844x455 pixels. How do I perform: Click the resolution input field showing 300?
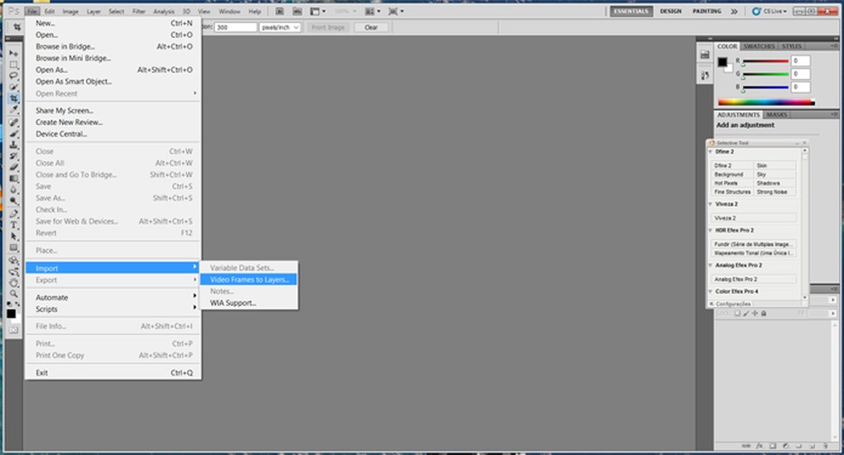[x=235, y=27]
